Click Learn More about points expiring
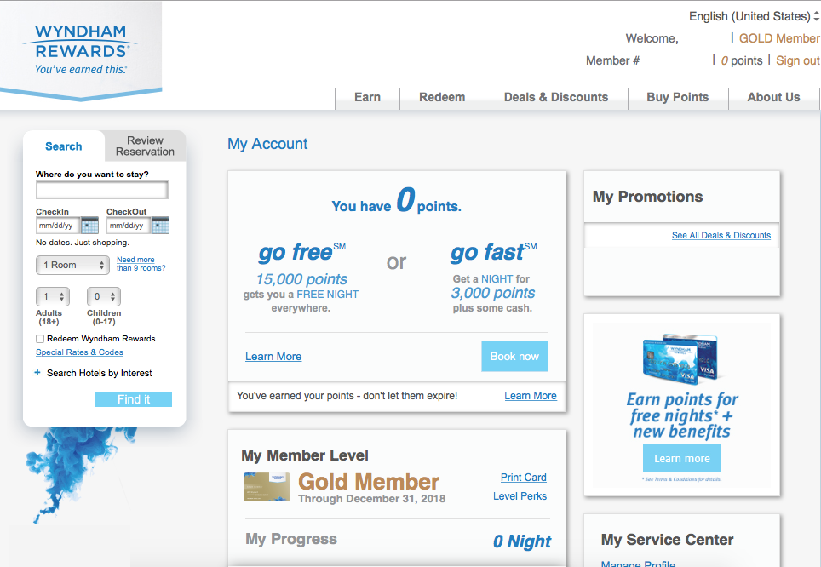 (531, 396)
